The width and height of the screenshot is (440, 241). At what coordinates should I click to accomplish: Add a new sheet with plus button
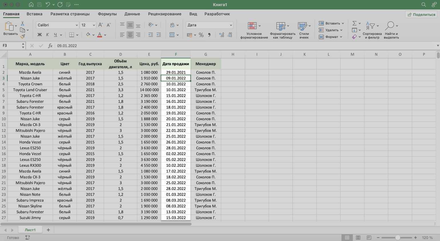pyautogui.click(x=48, y=230)
